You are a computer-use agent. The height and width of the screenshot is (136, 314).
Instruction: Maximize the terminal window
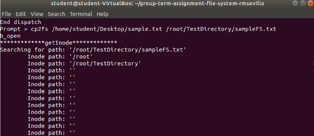pyautogui.click(x=303, y=3)
